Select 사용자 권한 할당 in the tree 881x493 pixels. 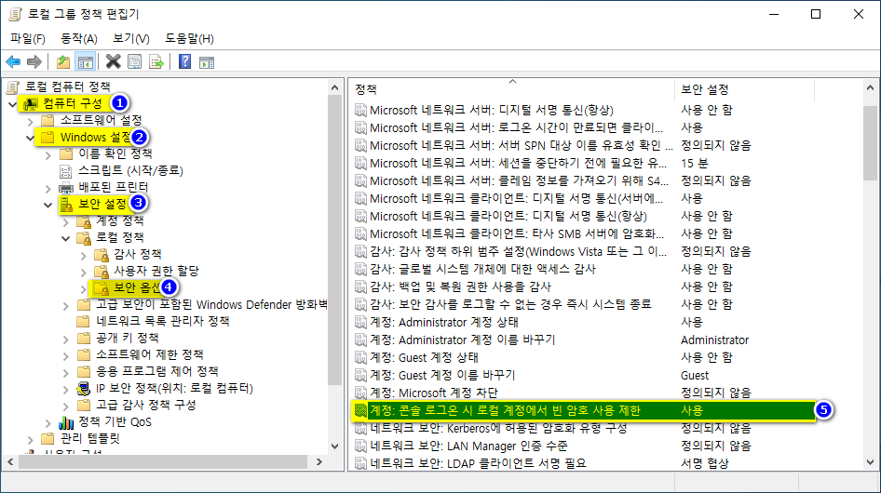click(x=156, y=272)
